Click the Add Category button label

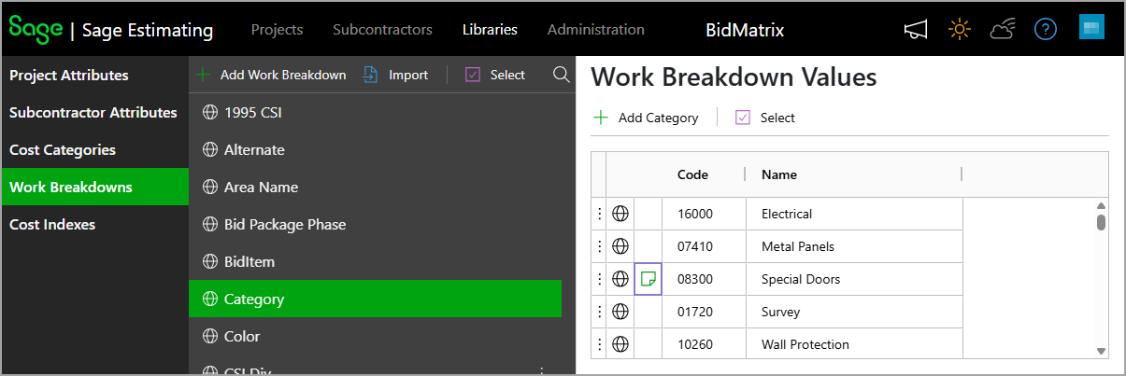coord(658,118)
